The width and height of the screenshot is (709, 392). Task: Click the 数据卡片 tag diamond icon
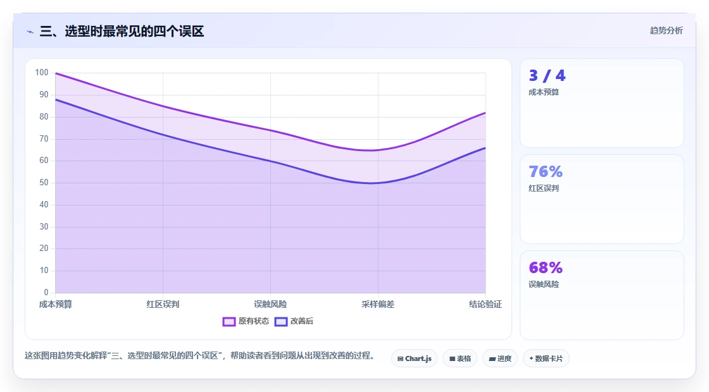click(531, 358)
